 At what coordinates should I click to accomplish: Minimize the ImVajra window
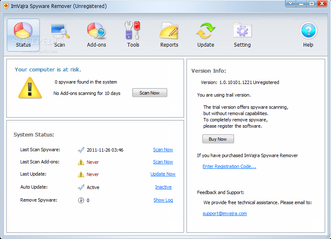point(301,3)
